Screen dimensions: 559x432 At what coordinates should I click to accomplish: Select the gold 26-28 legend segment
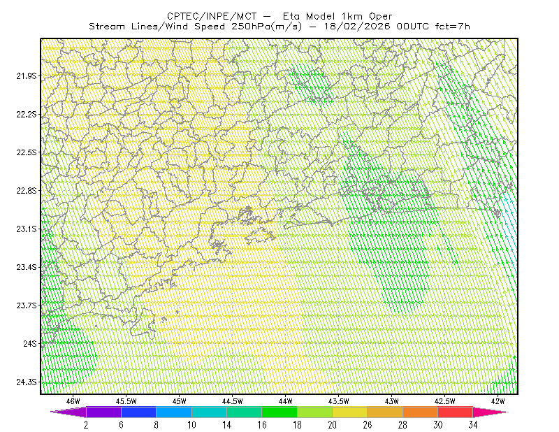(x=385, y=412)
